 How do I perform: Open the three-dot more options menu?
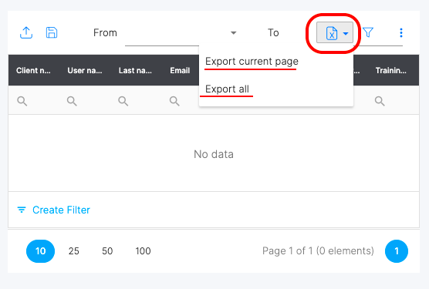401,33
